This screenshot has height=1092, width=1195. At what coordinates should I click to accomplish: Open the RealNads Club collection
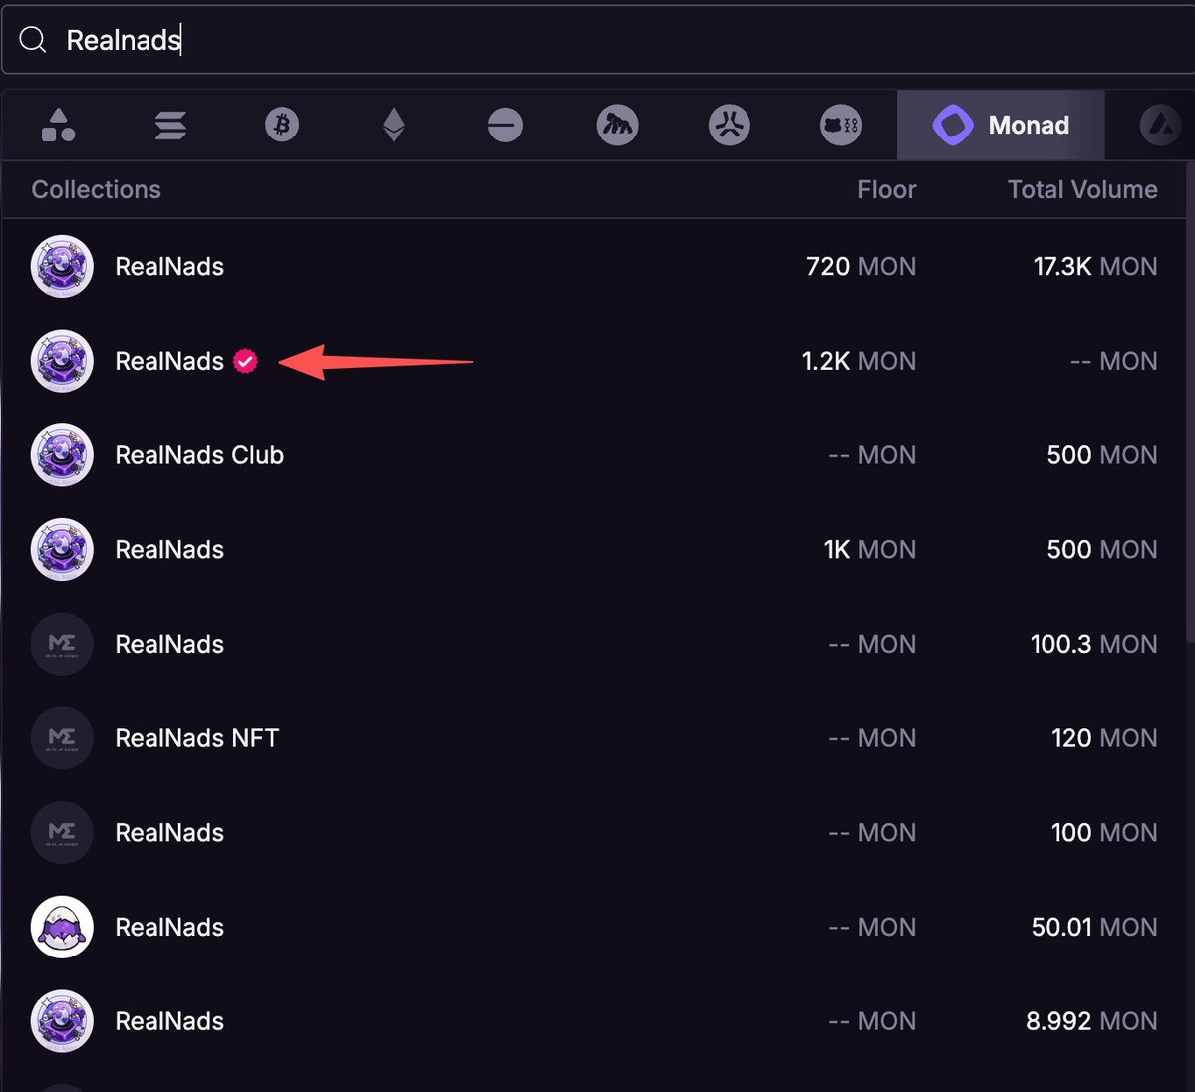pos(198,455)
